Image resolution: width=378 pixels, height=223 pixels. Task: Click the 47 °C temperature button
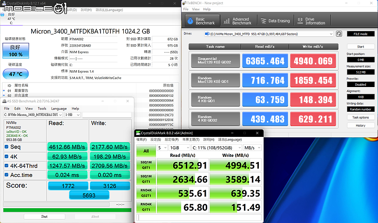(16, 74)
